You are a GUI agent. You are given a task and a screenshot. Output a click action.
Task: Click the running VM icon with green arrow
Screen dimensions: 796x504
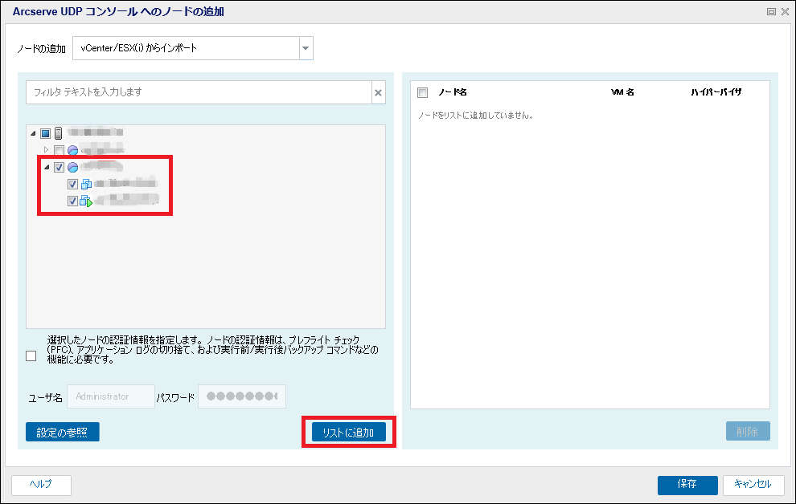click(86, 201)
